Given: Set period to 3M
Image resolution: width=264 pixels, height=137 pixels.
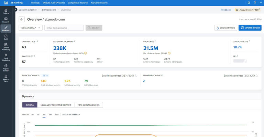Looking at the screenshot, I should (44, 114).
